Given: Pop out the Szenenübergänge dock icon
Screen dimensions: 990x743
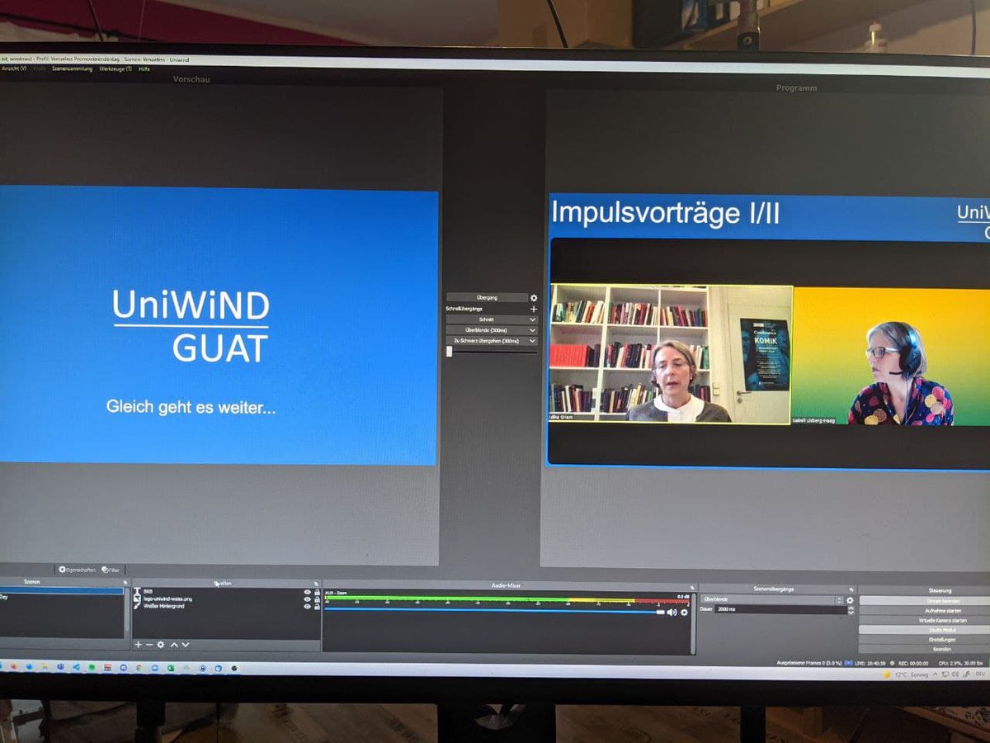Looking at the screenshot, I should [851, 589].
